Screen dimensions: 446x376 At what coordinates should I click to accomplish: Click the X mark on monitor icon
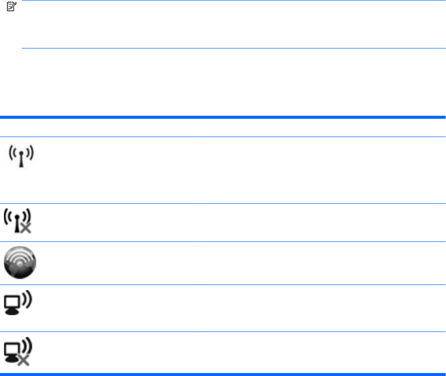point(24,361)
